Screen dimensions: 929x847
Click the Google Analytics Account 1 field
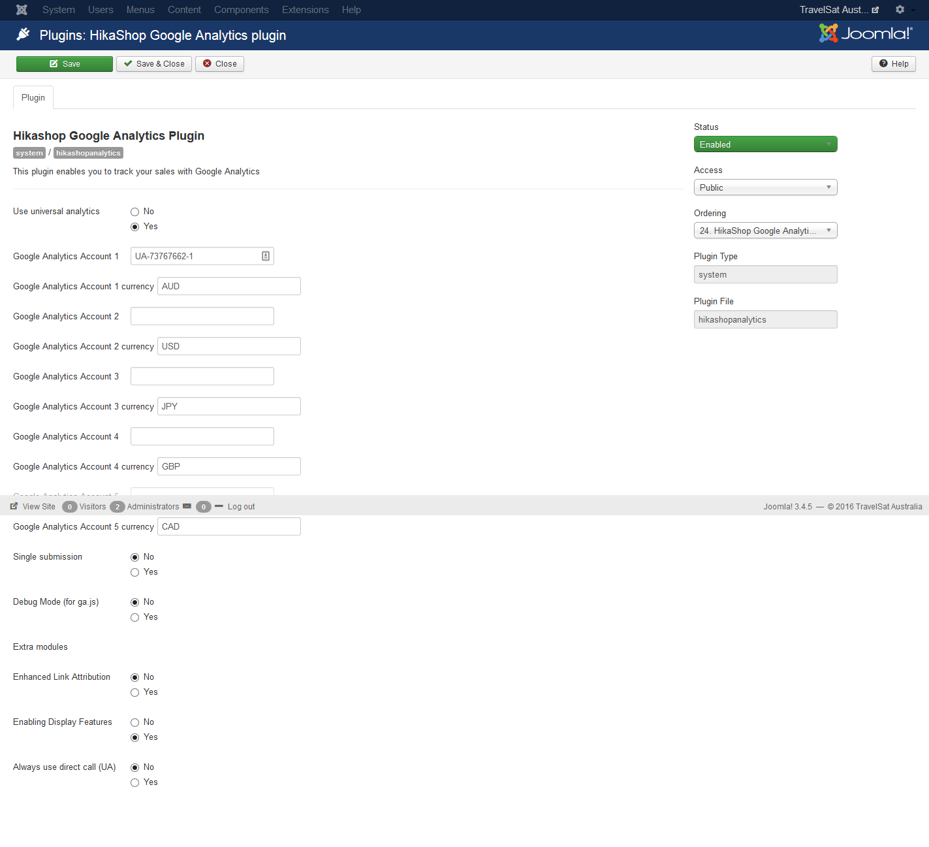pyautogui.click(x=202, y=256)
